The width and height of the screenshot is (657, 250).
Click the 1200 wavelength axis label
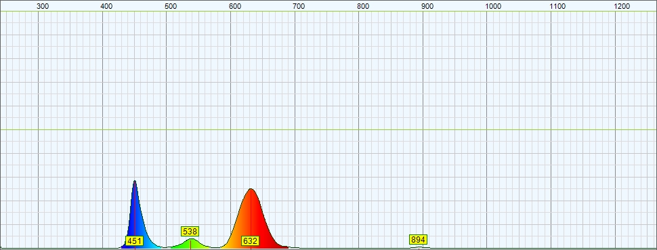coord(622,6)
